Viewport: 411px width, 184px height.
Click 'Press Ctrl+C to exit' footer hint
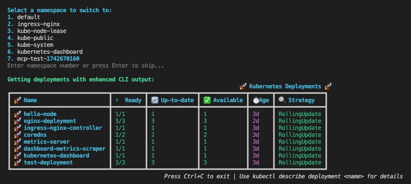click(x=197, y=176)
